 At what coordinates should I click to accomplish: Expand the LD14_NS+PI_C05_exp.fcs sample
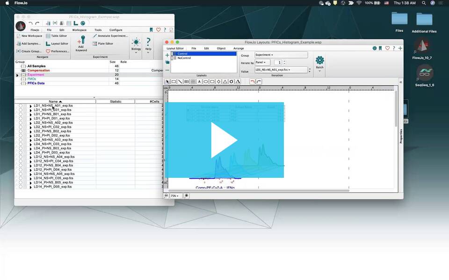pyautogui.click(x=31, y=178)
